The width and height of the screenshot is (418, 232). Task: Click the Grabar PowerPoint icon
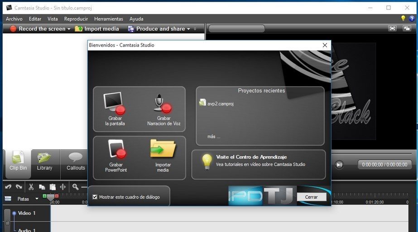click(117, 149)
